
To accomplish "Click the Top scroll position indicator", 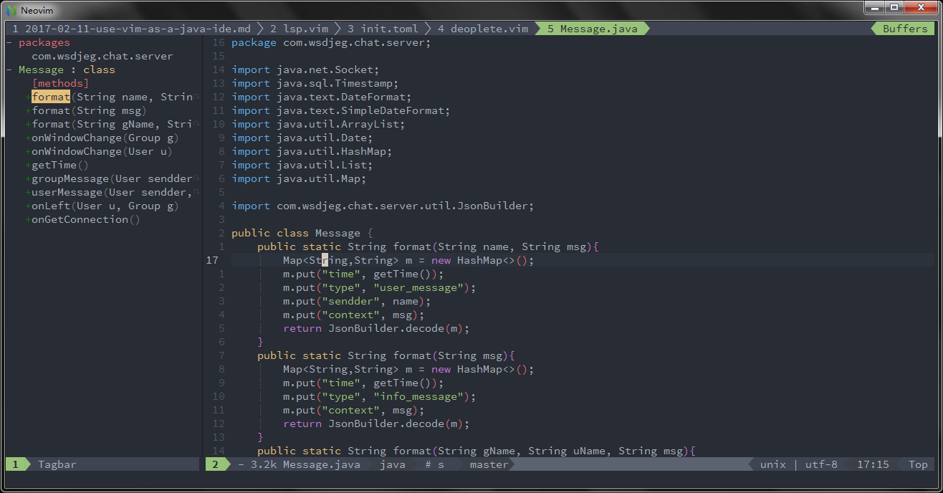I will coord(918,464).
